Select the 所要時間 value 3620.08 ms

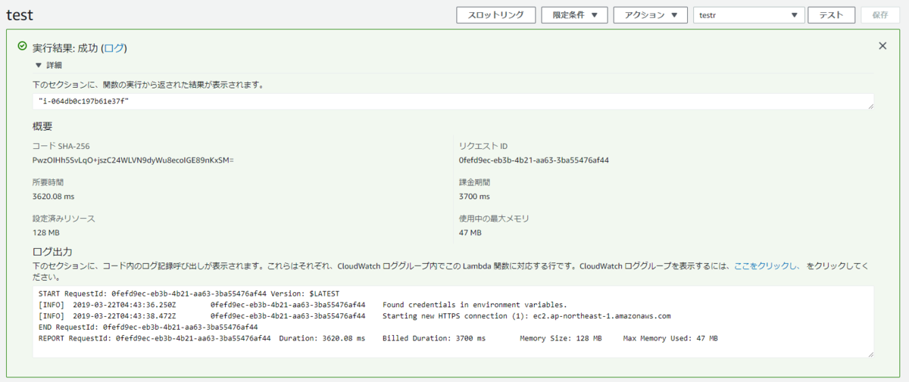(x=54, y=197)
